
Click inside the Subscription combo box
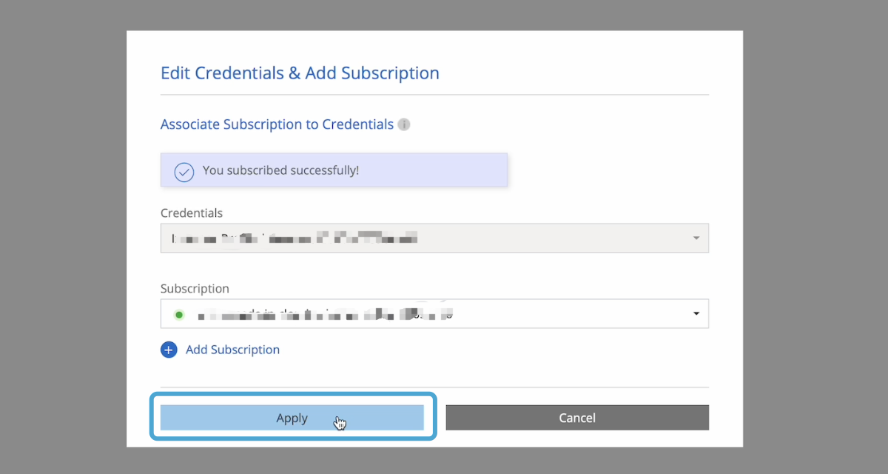(x=562, y=314)
